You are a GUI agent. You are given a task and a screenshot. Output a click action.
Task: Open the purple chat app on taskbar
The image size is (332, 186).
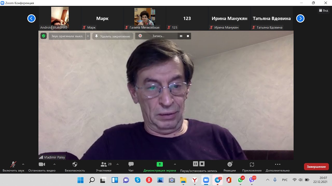coord(126,180)
